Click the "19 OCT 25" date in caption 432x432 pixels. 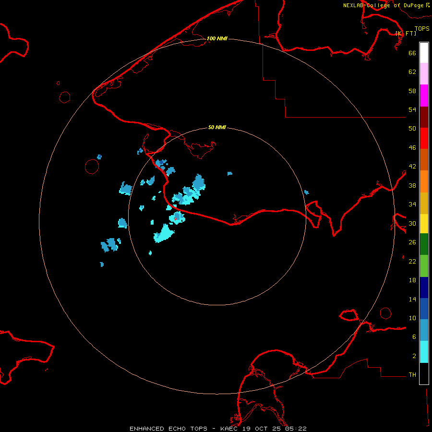tap(261, 429)
